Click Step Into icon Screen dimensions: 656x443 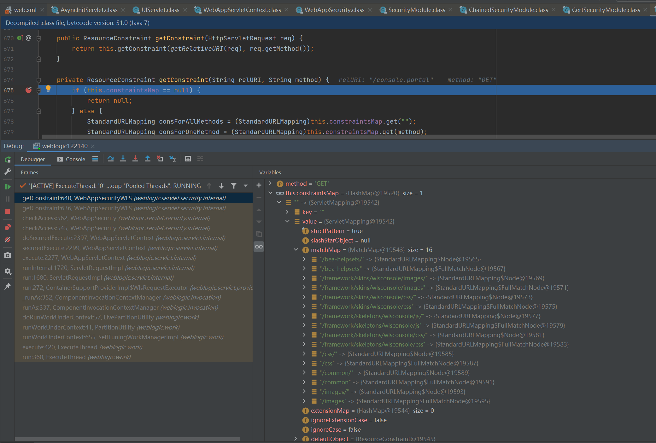click(123, 159)
